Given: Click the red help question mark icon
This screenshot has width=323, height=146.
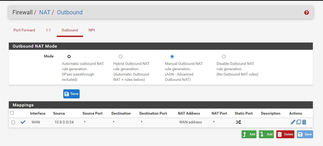Looking at the screenshot, I should click(x=306, y=12).
